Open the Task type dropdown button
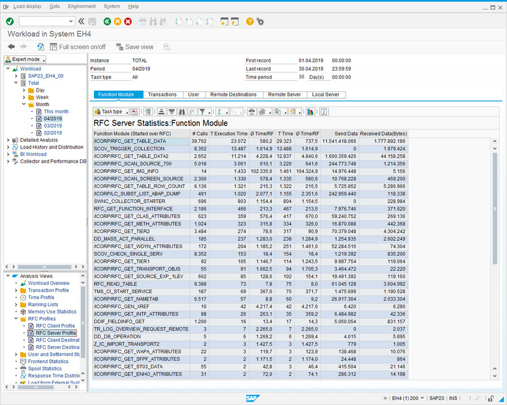 (111, 112)
